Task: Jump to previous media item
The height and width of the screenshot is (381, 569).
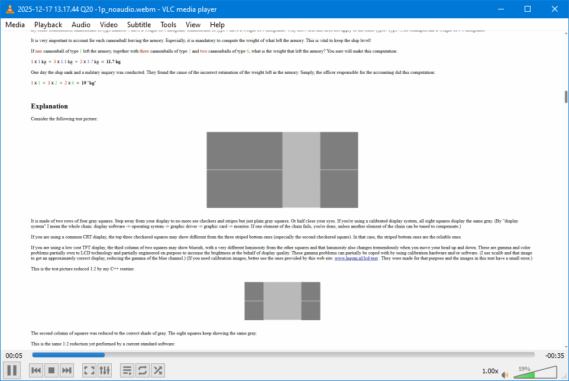Action: pyautogui.click(x=36, y=370)
